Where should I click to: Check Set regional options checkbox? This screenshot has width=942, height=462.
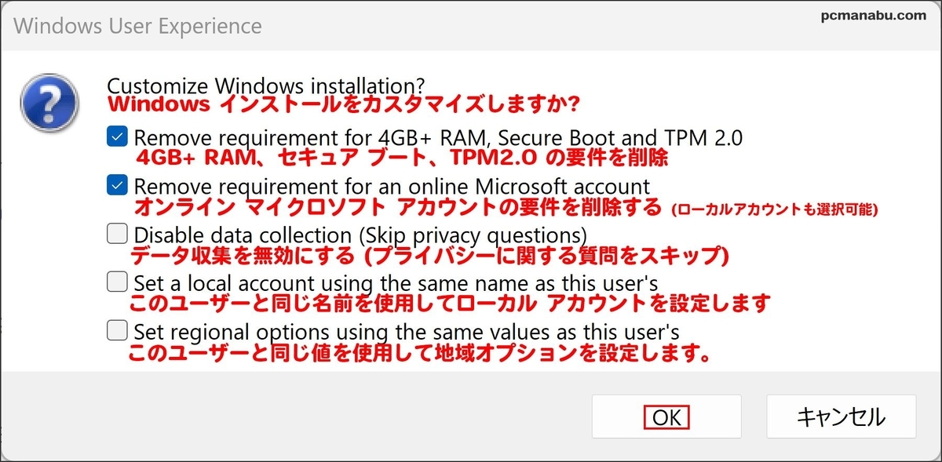pyautogui.click(x=117, y=330)
